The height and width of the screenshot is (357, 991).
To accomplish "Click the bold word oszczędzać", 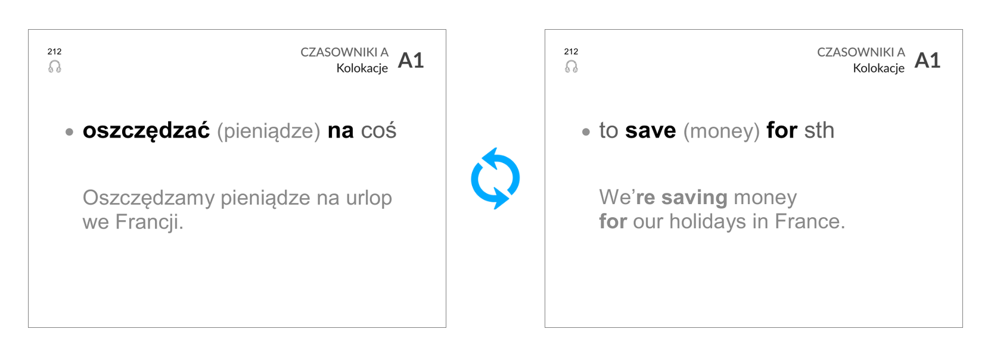I will click(146, 131).
